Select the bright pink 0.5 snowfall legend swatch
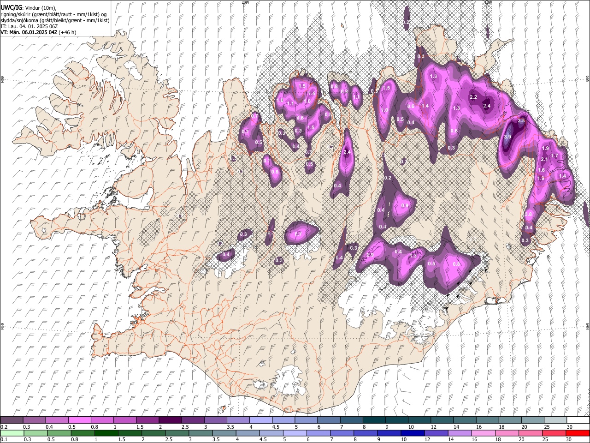This screenshot has width=590, height=443. [x=80, y=420]
